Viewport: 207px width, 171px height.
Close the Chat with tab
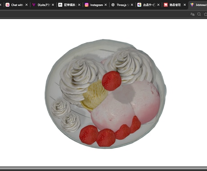27,5
